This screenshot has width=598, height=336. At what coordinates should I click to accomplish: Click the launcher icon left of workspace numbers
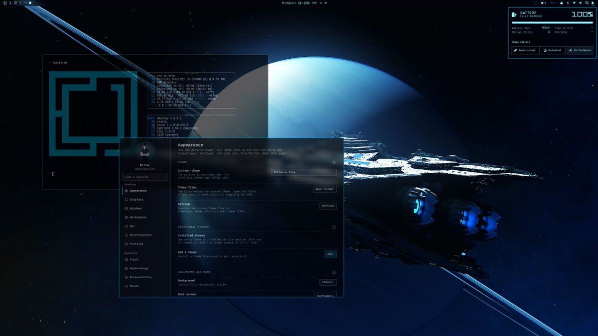pyautogui.click(x=5, y=3)
